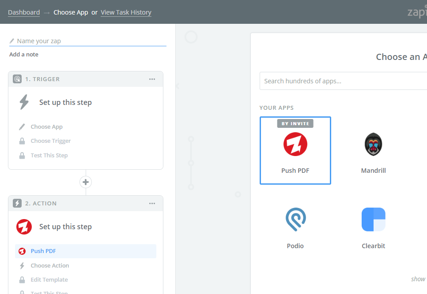Select Choose Action item

[x=50, y=265]
